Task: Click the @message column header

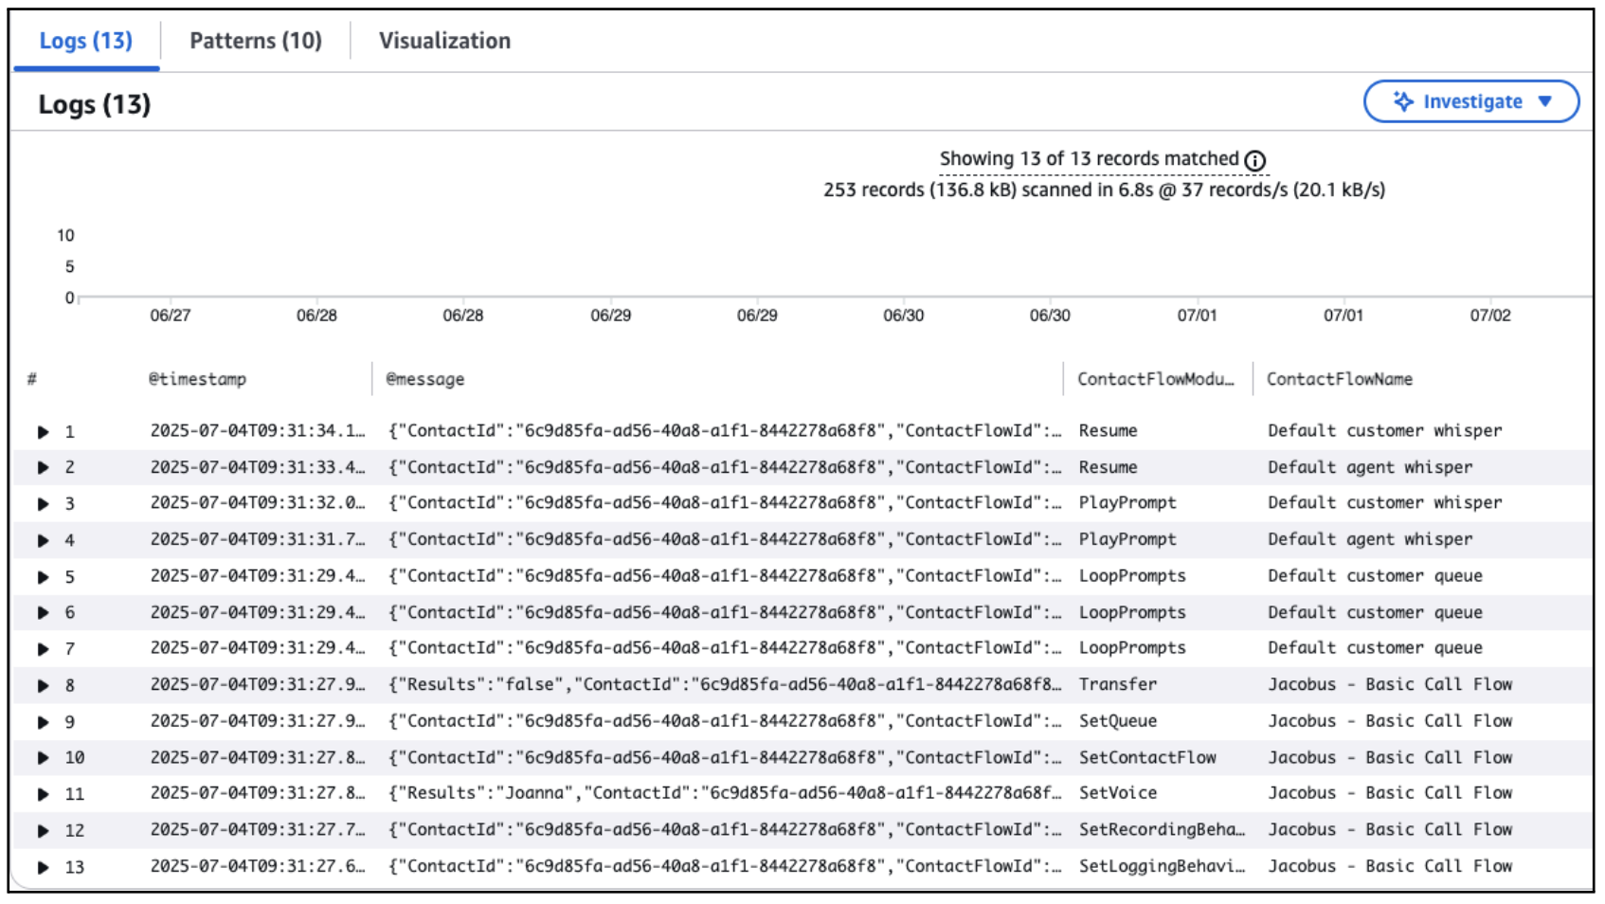Action: coord(424,379)
